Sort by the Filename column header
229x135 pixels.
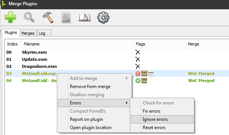(78, 44)
